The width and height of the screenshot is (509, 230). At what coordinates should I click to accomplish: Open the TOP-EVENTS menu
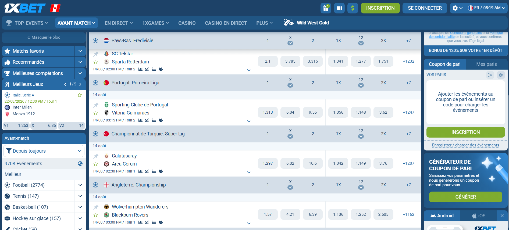27,23
